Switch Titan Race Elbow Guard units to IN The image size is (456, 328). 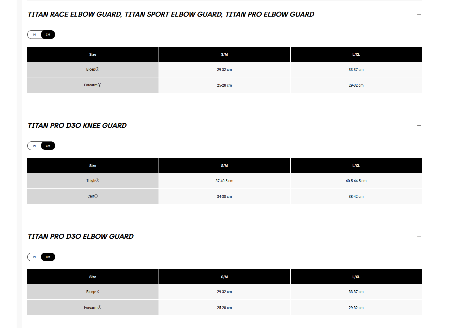pos(34,35)
